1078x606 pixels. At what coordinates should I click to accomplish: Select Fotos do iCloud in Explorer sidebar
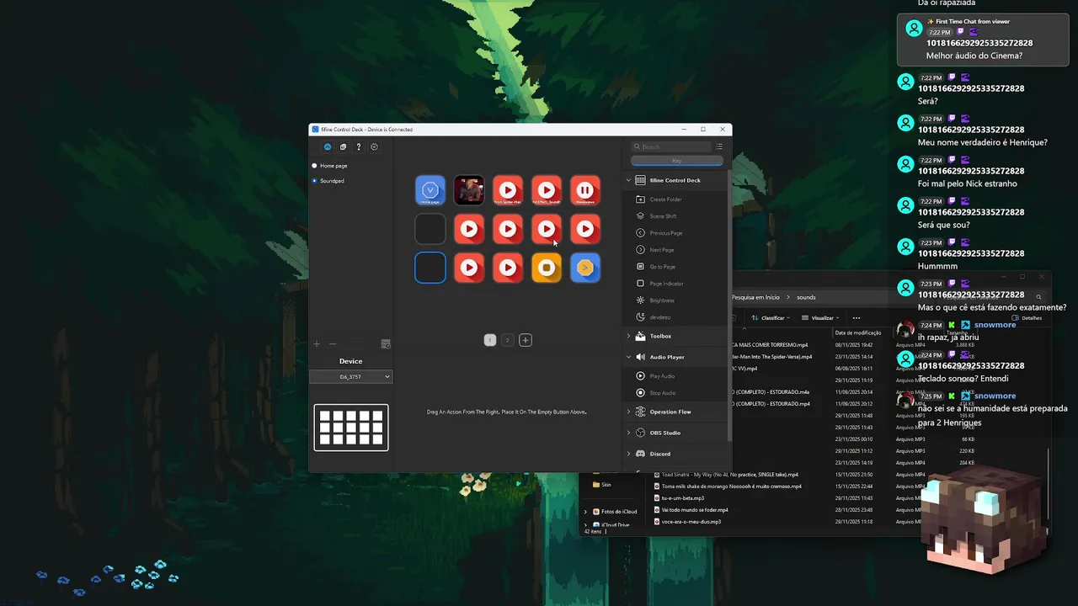pyautogui.click(x=615, y=512)
